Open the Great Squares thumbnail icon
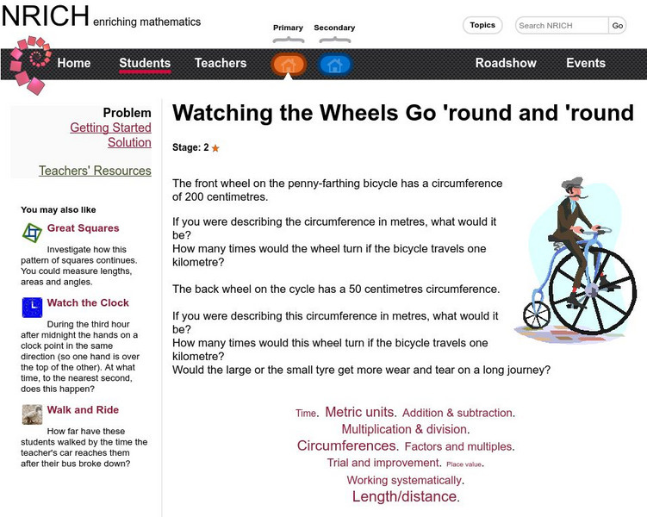The width and height of the screenshot is (647, 517). click(32, 233)
